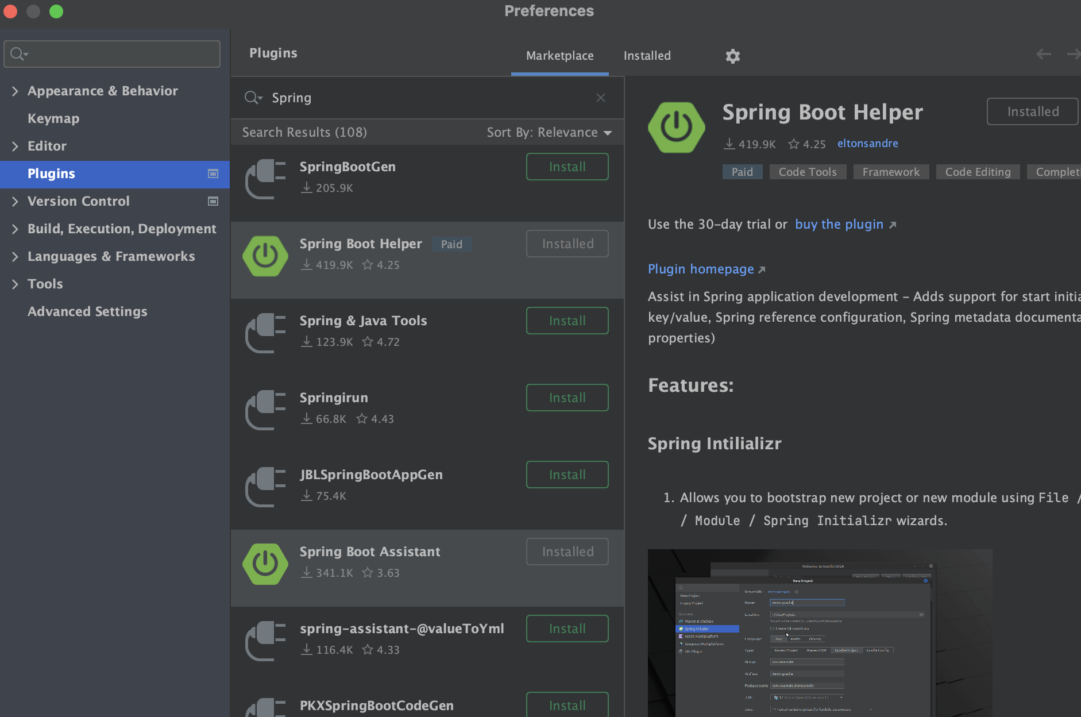Click the Paid tag in details
The width and height of the screenshot is (1081, 717).
click(x=742, y=172)
